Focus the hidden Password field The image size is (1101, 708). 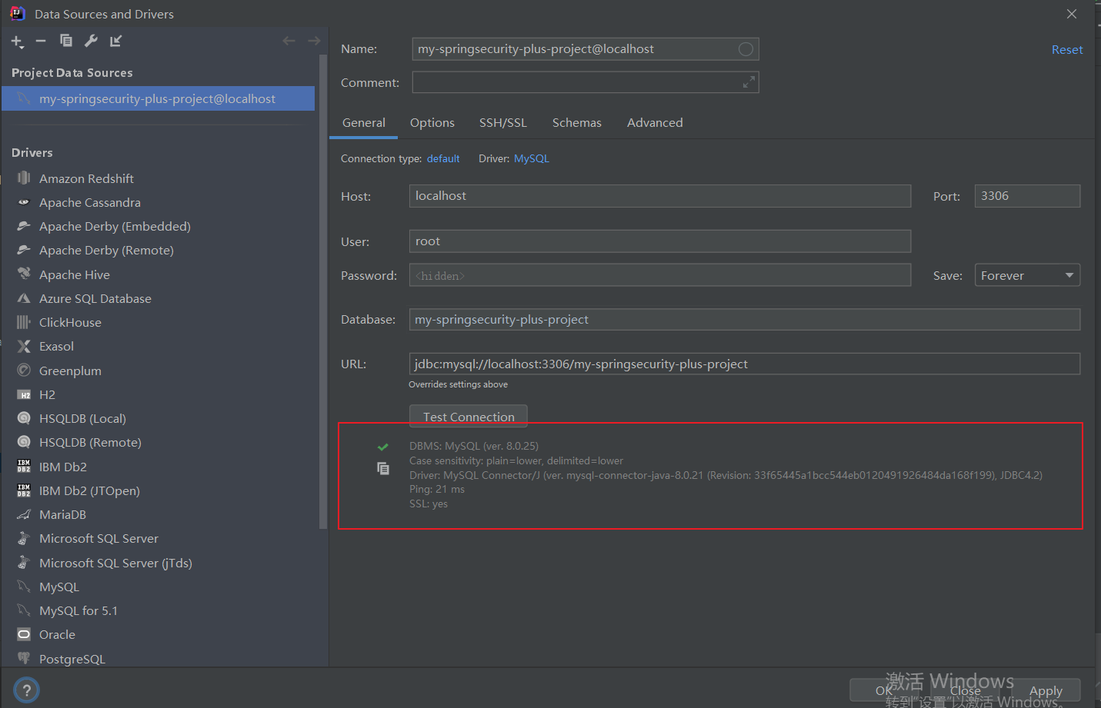point(660,275)
